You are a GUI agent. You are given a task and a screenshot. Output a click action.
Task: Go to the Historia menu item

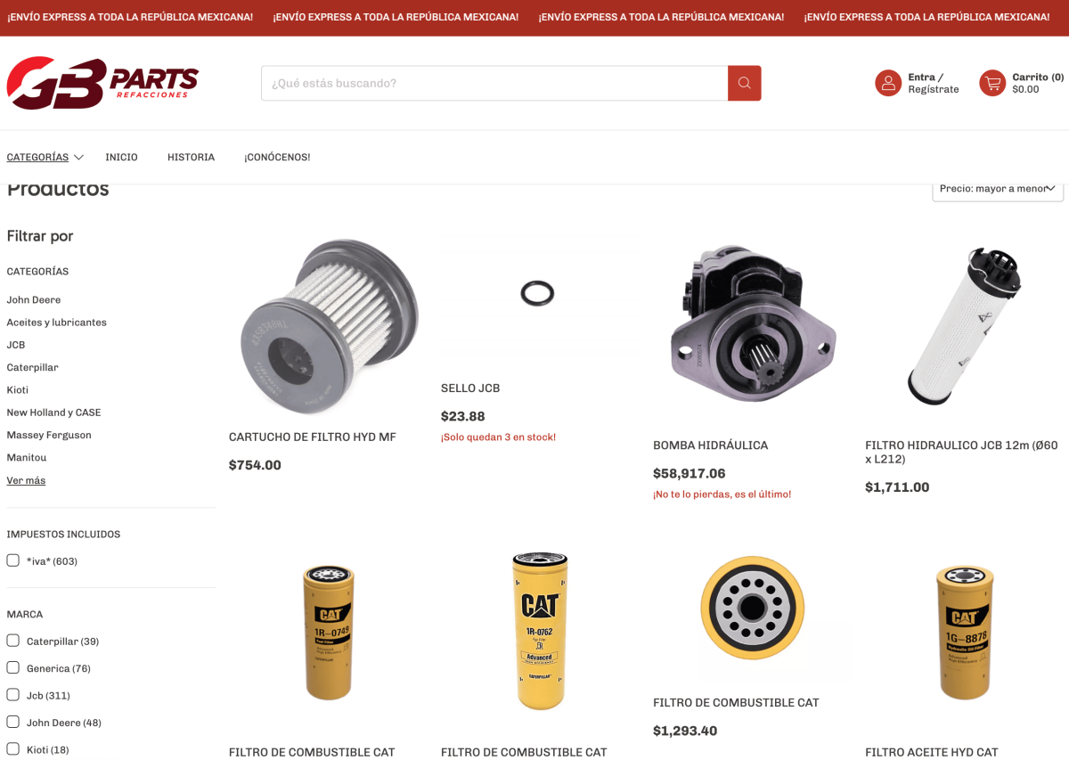[191, 157]
